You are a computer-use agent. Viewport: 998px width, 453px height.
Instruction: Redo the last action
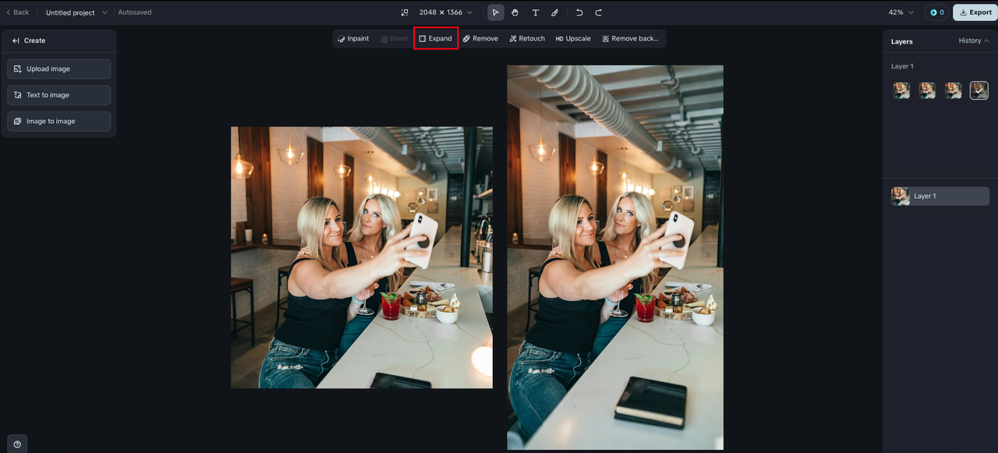pos(599,12)
